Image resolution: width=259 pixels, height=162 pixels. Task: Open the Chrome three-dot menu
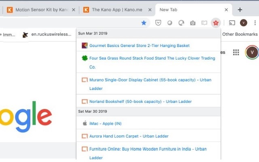click(x=255, y=23)
